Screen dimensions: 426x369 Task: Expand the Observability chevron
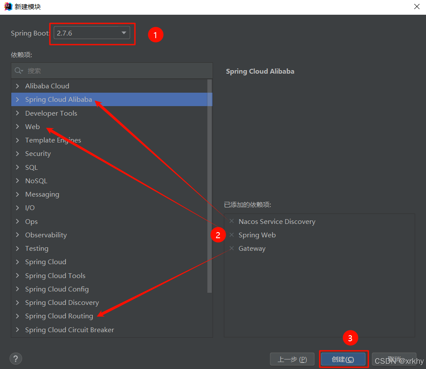point(17,235)
